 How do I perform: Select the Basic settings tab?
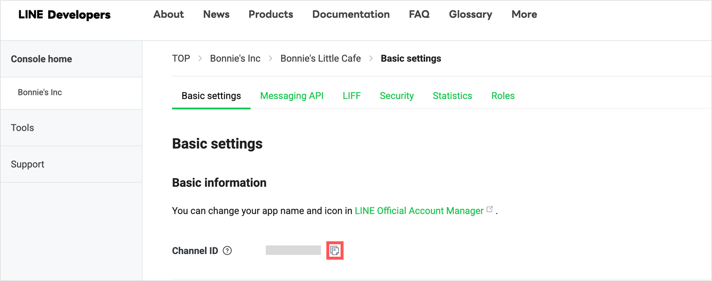(x=211, y=96)
